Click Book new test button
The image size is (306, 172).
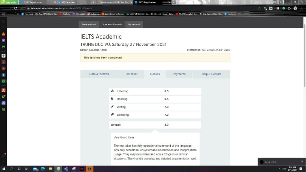[x=89, y=24]
